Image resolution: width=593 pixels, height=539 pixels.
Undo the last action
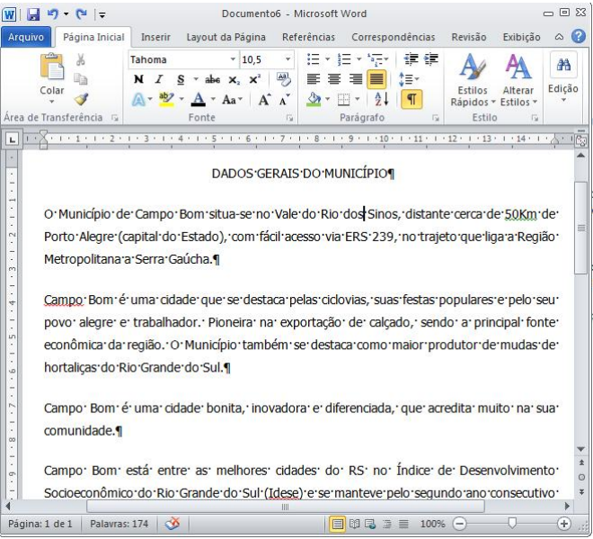click(x=53, y=14)
